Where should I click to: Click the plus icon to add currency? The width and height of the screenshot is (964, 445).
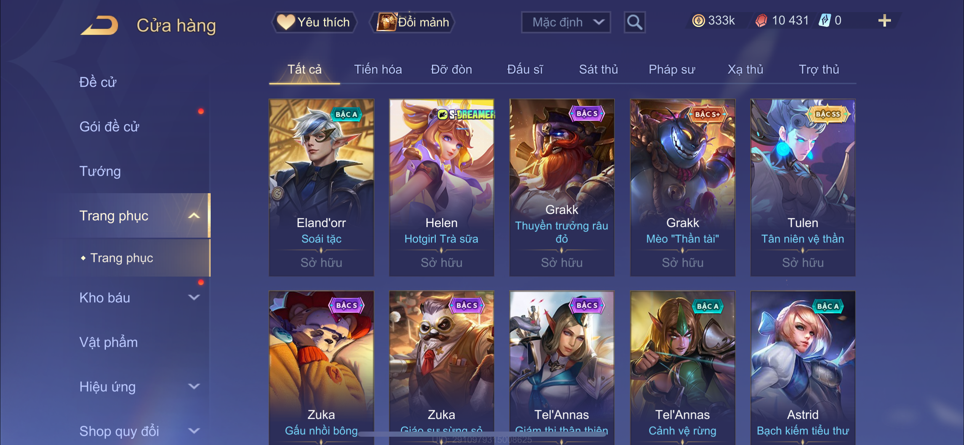click(x=884, y=21)
